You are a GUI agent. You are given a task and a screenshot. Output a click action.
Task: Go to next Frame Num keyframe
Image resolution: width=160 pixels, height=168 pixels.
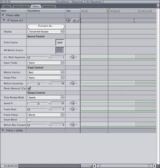[76, 109]
